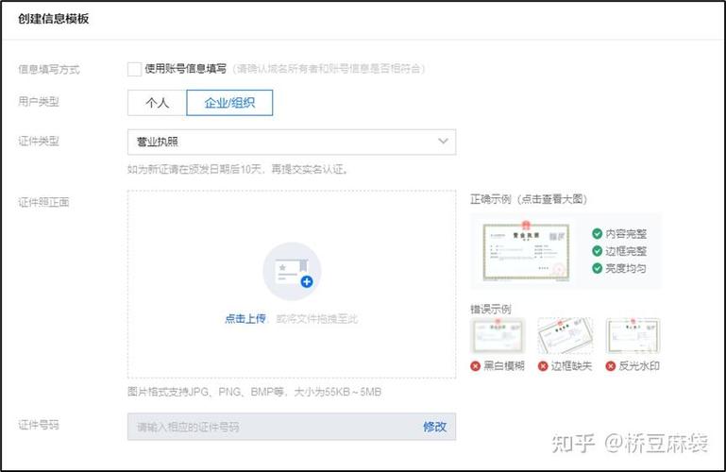Click green checkmark beside 亮度均匀
726x472 pixels.
pyautogui.click(x=597, y=268)
